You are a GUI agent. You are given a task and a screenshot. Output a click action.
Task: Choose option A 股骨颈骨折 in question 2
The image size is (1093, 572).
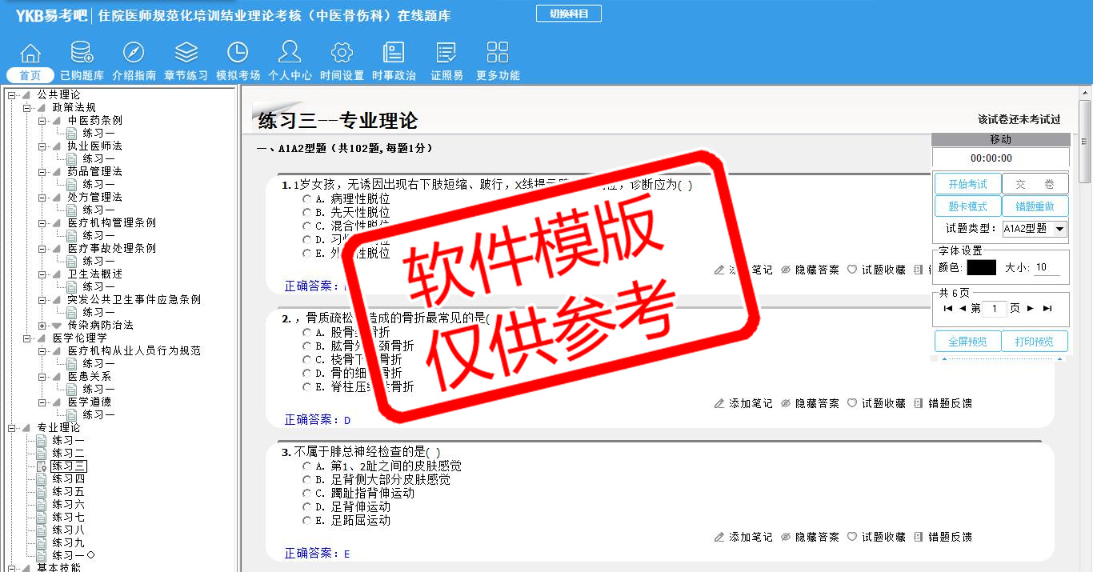306,332
